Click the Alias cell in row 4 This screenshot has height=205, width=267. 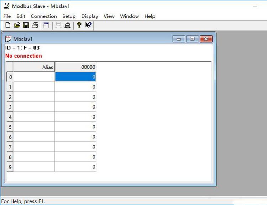click(x=34, y=117)
